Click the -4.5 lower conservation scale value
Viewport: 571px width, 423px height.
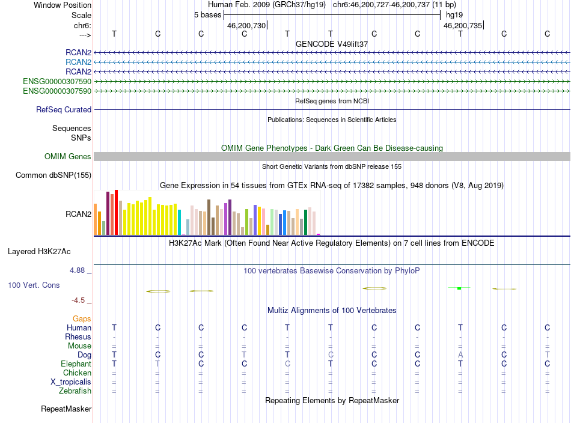pyautogui.click(x=78, y=300)
